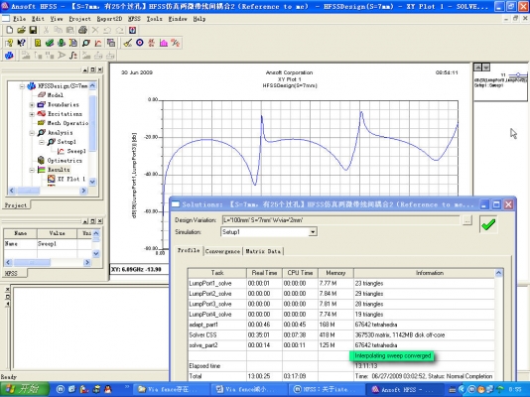
Task: Click the greyed Undo arrow icon
Action: 107,30
